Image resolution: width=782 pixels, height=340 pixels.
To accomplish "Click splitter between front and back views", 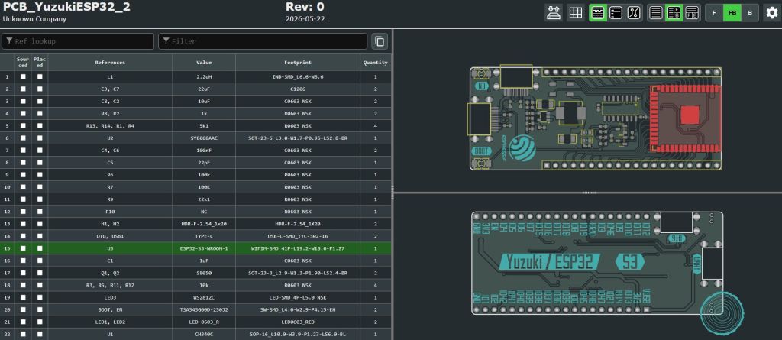I will (589, 193).
